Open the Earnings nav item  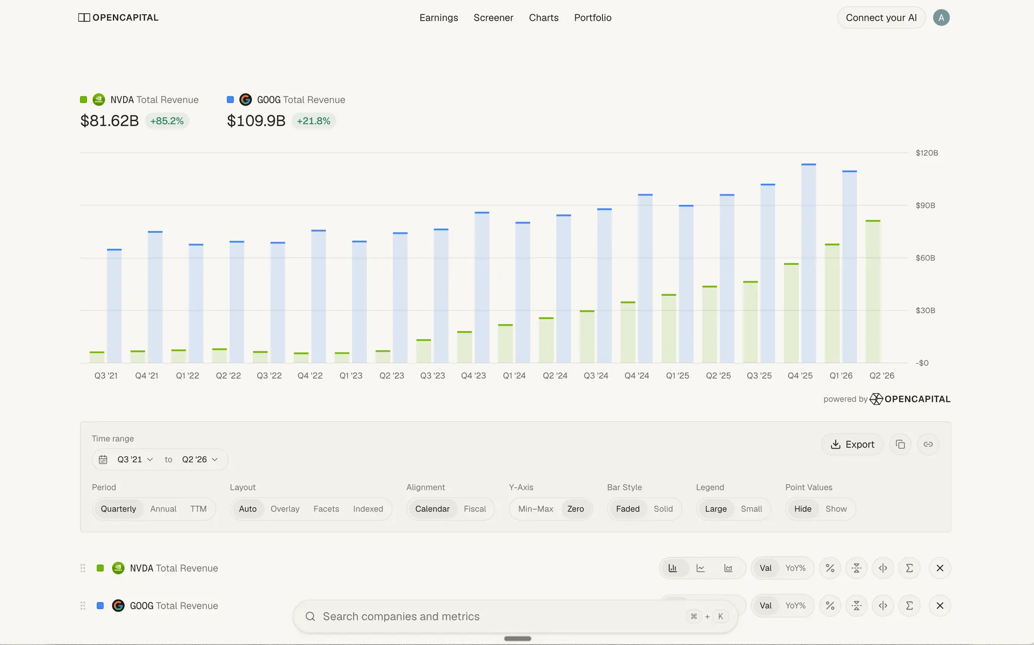[439, 18]
